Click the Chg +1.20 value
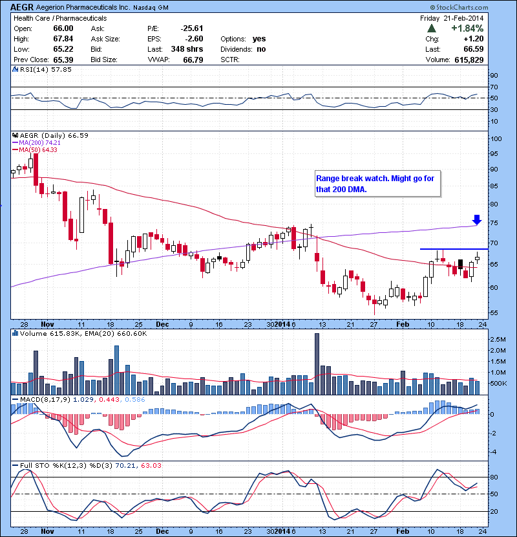Screen dimensions: 517x537 [x=474, y=39]
